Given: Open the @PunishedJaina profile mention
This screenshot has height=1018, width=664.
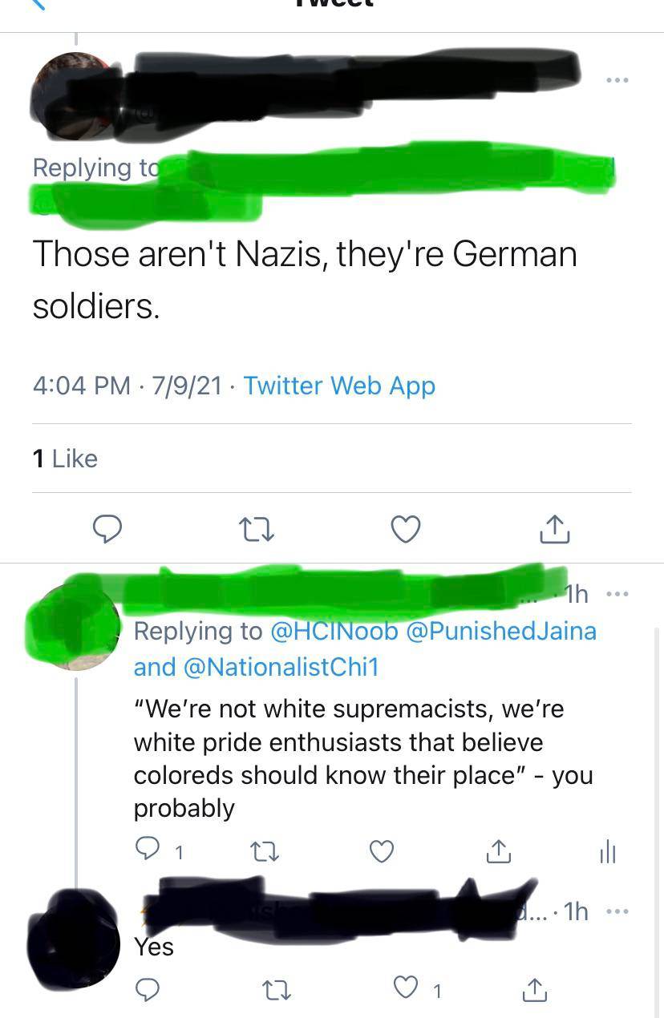Looking at the screenshot, I should [502, 631].
